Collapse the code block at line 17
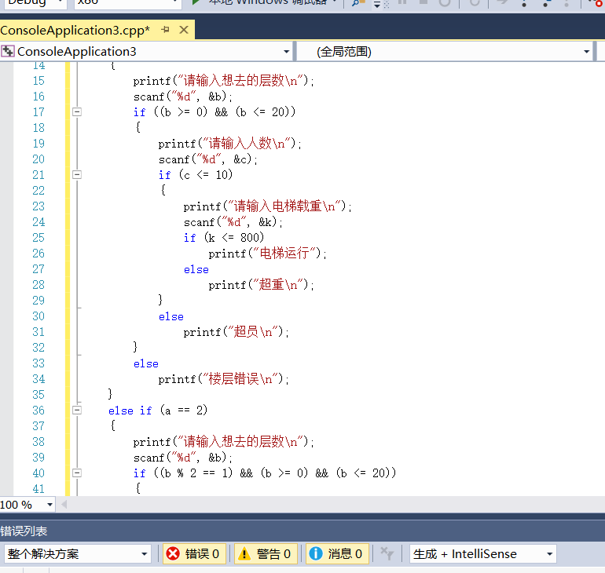The height and width of the screenshot is (573, 605). click(77, 112)
